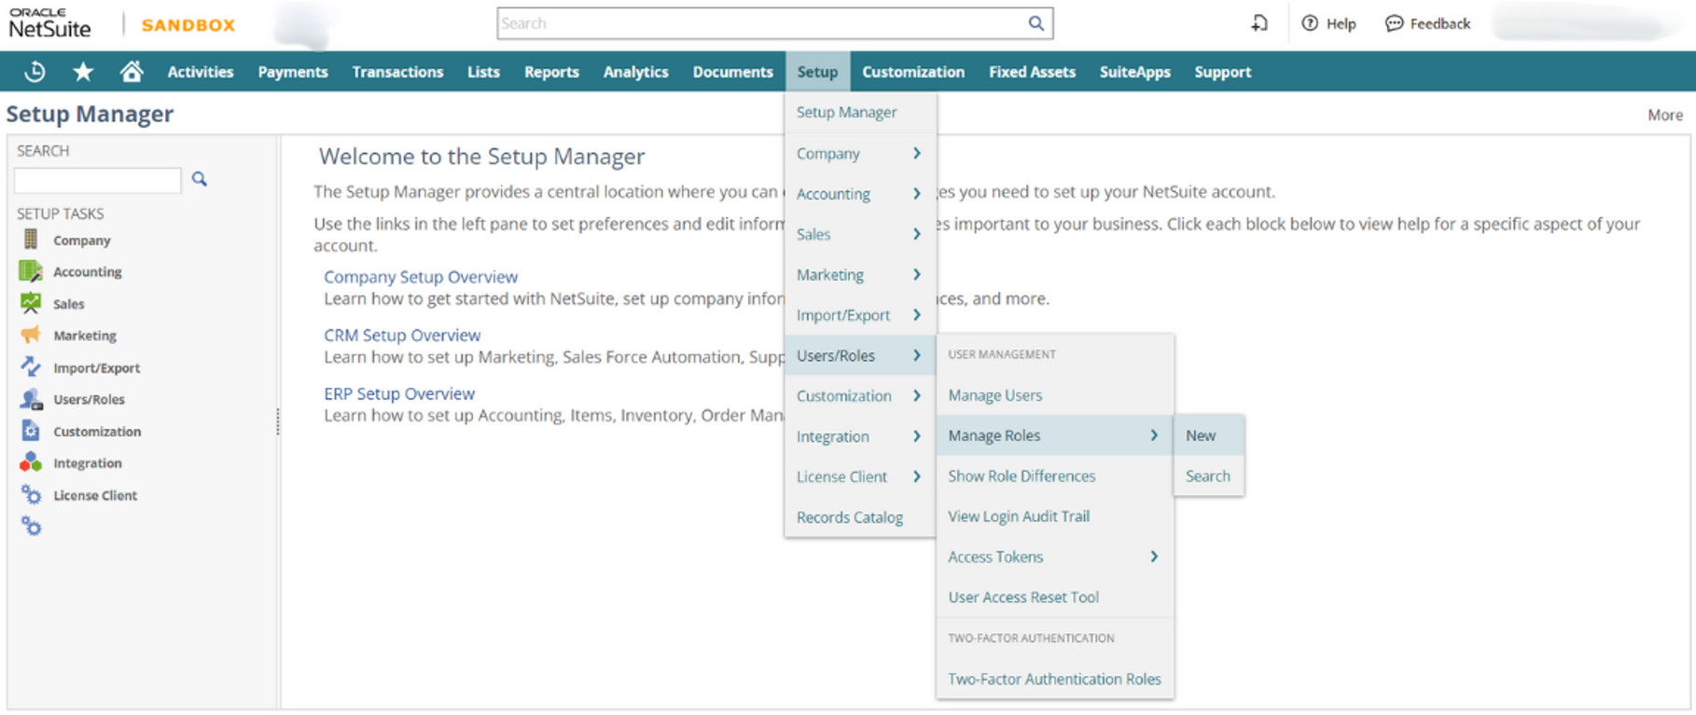
Task: Click the More link at top right
Action: (x=1664, y=115)
